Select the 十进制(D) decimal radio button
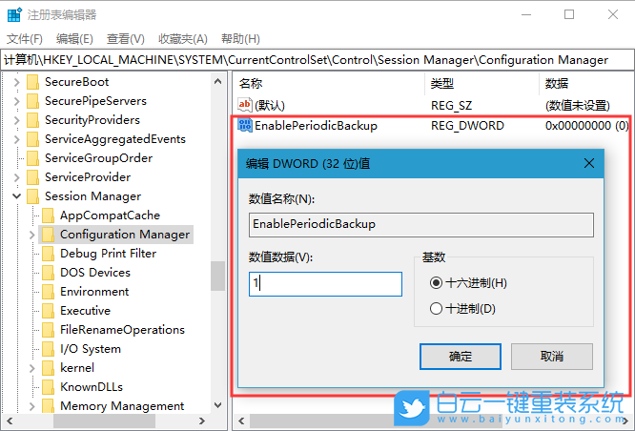The image size is (635, 431). [x=436, y=309]
